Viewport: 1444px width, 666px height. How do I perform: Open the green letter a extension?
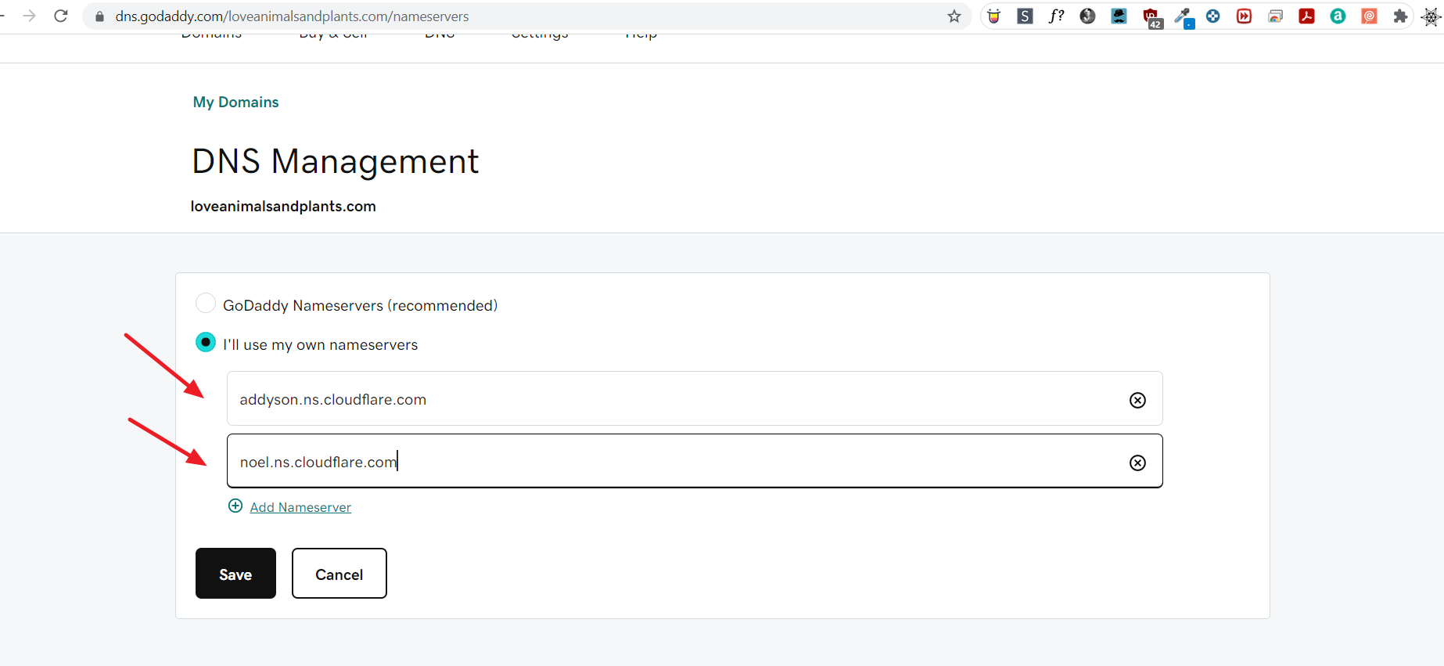[x=1338, y=16]
